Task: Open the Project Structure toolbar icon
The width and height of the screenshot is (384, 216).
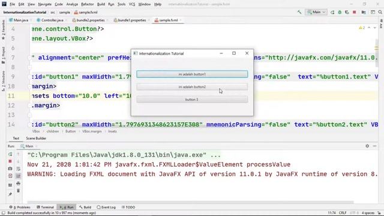Action: [364, 12]
